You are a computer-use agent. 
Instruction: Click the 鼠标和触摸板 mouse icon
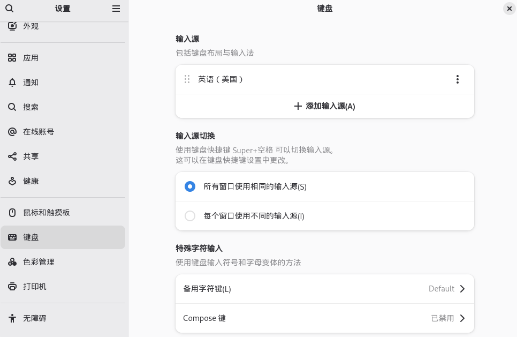(12, 213)
